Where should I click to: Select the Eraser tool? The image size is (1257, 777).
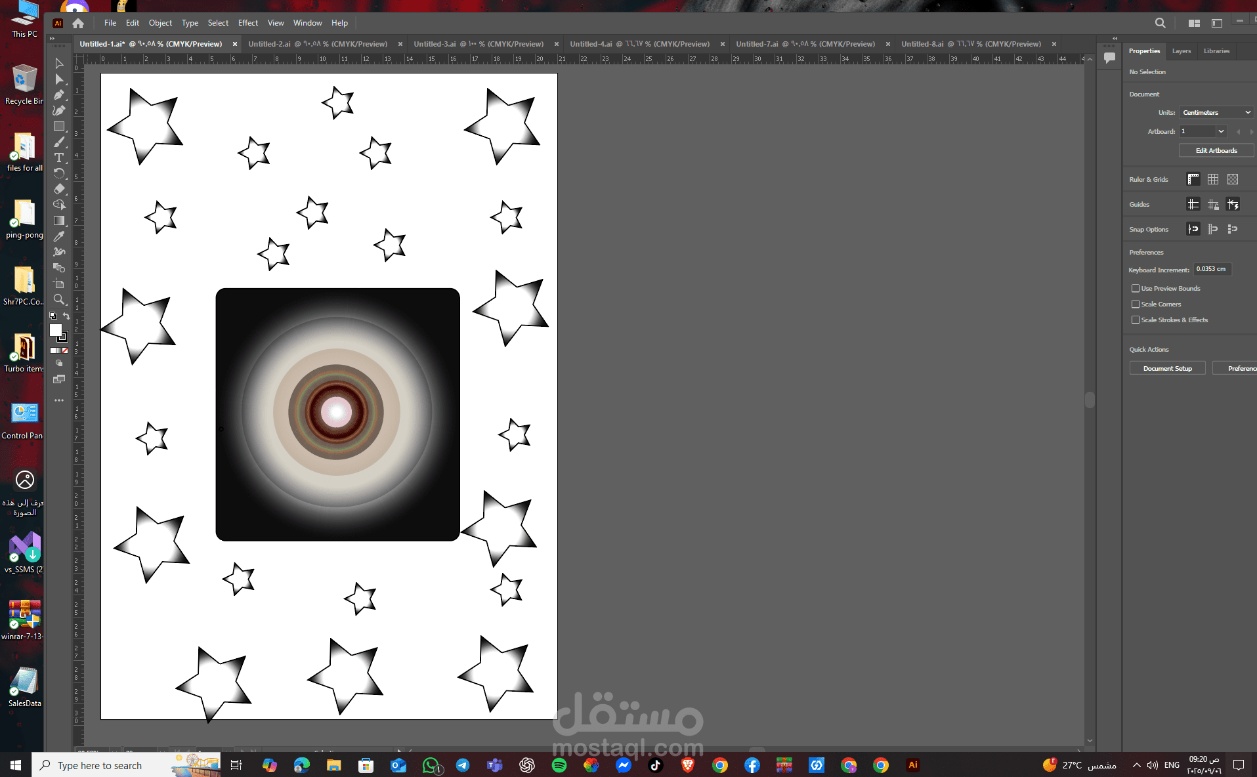click(59, 190)
